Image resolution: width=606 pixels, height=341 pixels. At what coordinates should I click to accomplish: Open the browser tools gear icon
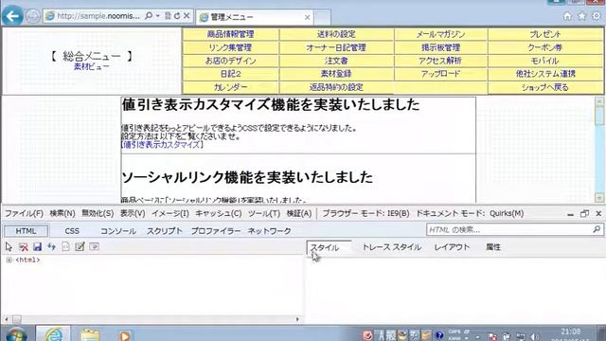click(597, 16)
